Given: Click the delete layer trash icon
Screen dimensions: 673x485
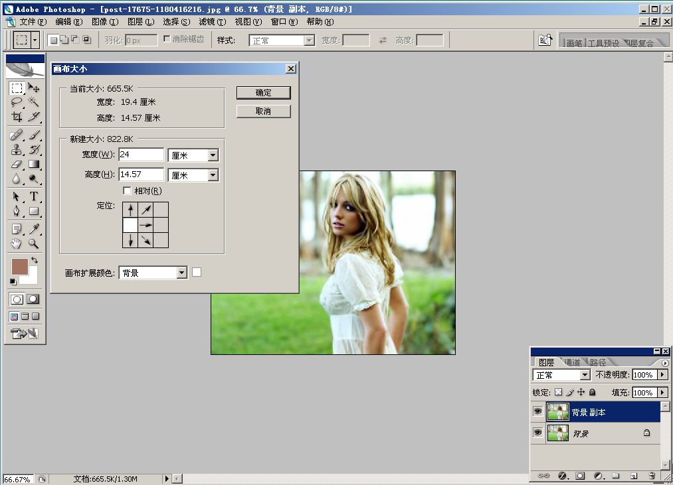Looking at the screenshot, I should point(652,476).
